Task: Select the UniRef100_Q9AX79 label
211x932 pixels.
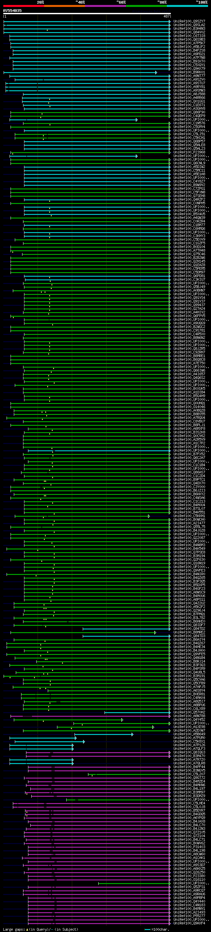Action: (189, 68)
